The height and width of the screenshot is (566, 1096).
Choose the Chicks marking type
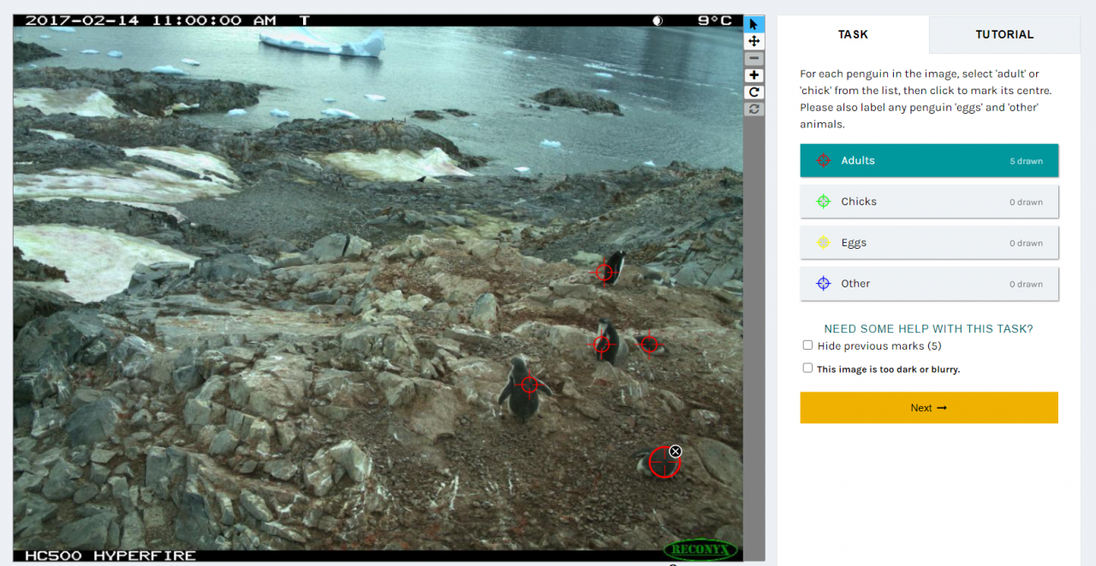[929, 202]
